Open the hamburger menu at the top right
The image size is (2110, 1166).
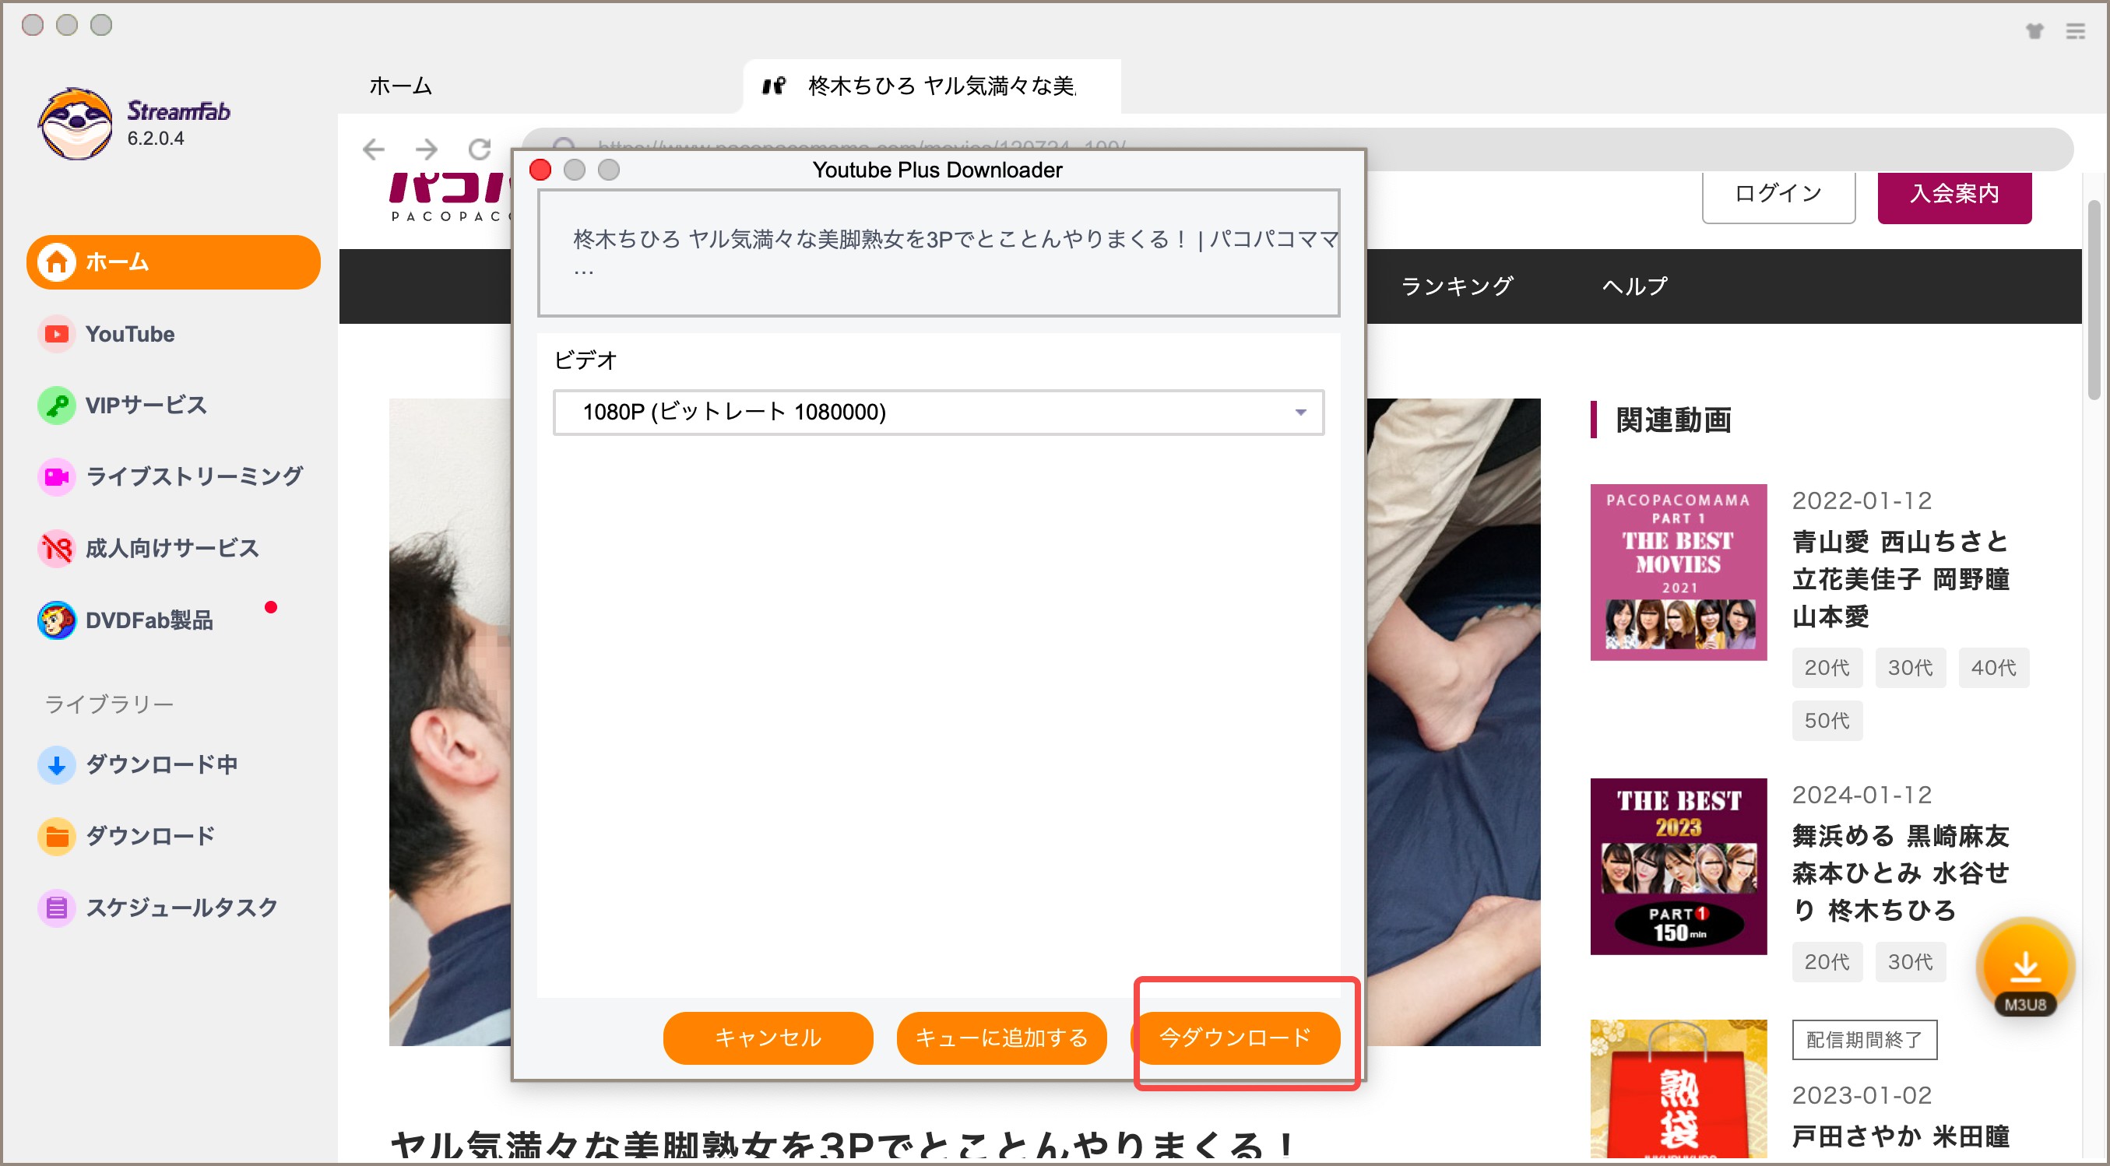pyautogui.click(x=2075, y=31)
